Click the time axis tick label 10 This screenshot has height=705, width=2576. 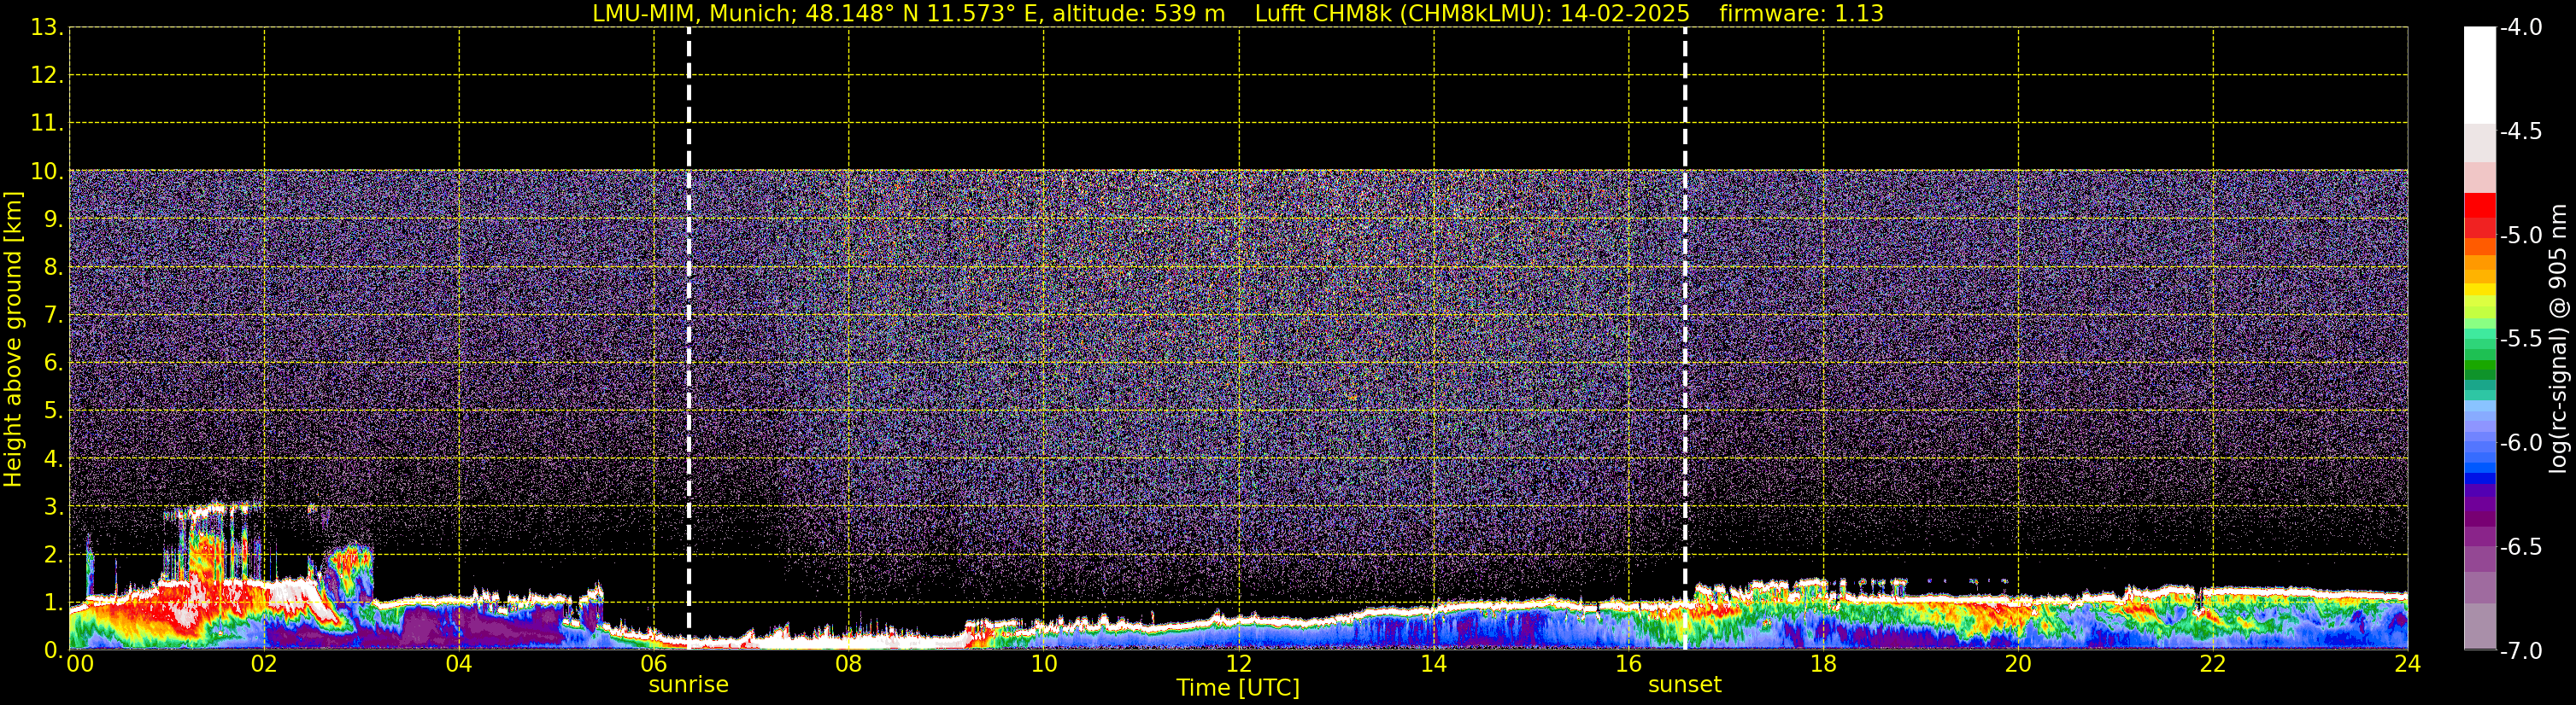[x=1044, y=664]
